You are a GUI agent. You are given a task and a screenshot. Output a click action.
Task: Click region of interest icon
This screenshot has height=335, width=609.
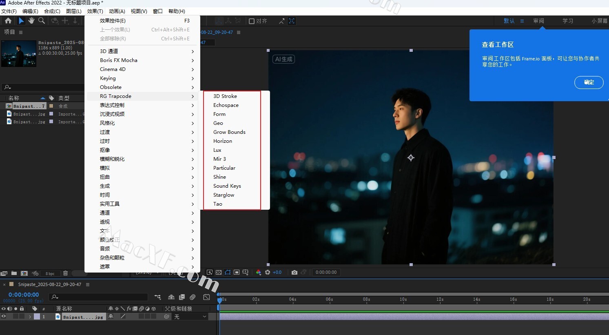(x=237, y=272)
